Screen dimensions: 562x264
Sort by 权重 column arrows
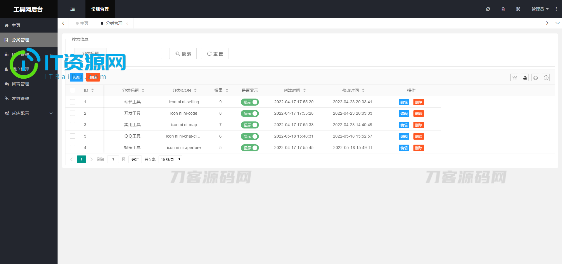pos(227,90)
